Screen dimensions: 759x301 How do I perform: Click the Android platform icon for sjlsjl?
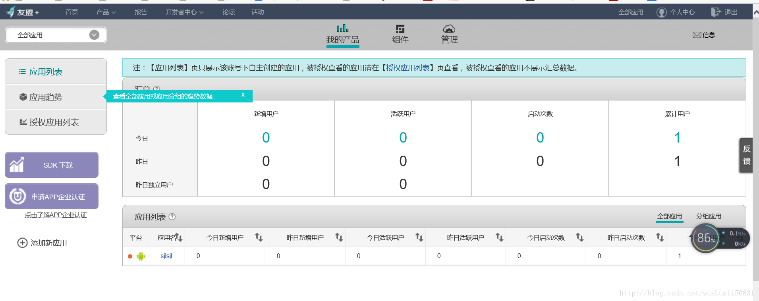[x=141, y=256]
